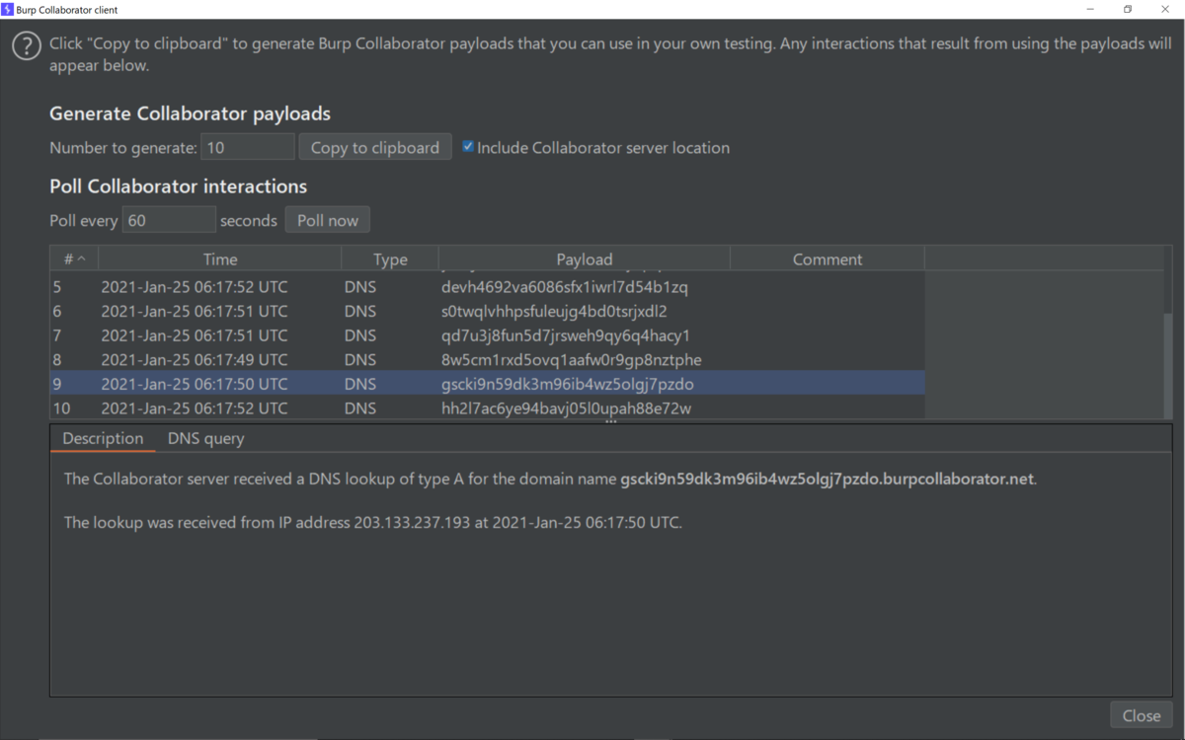Switch to the Description tab
1185x740 pixels.
(x=103, y=438)
